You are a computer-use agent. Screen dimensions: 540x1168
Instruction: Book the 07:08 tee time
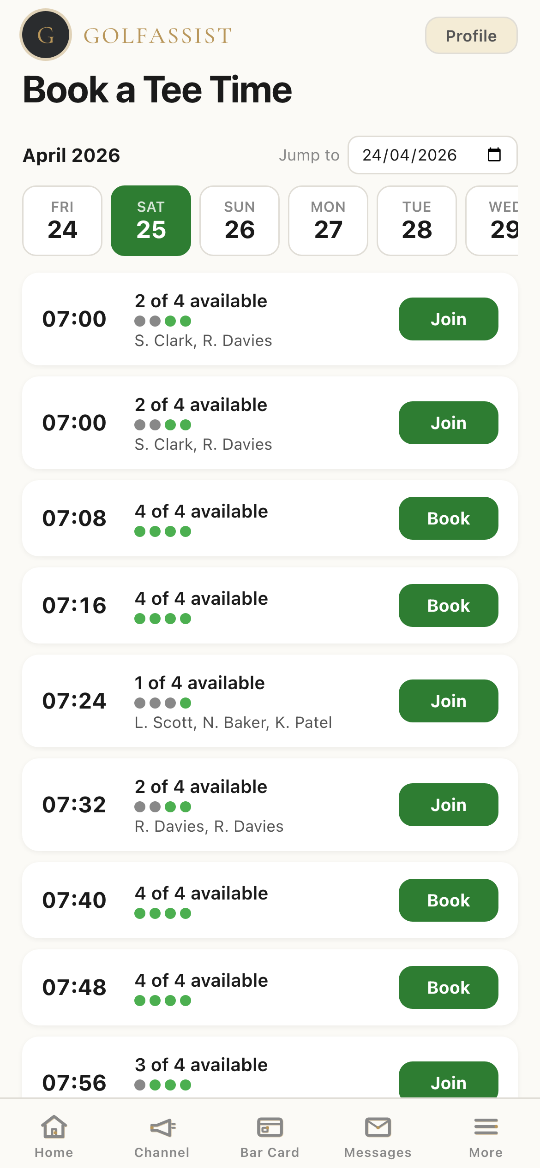click(448, 518)
